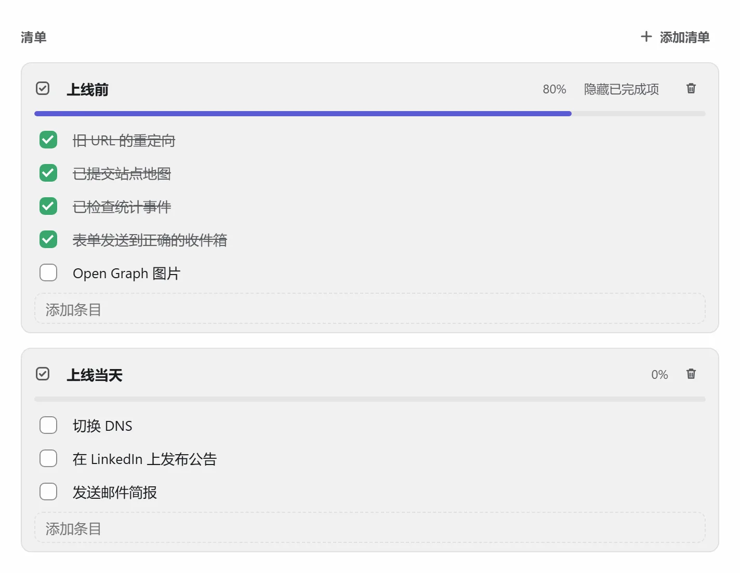This screenshot has width=740, height=573.
Task: Click the 发送邮件简报 label
Action: coord(115,493)
